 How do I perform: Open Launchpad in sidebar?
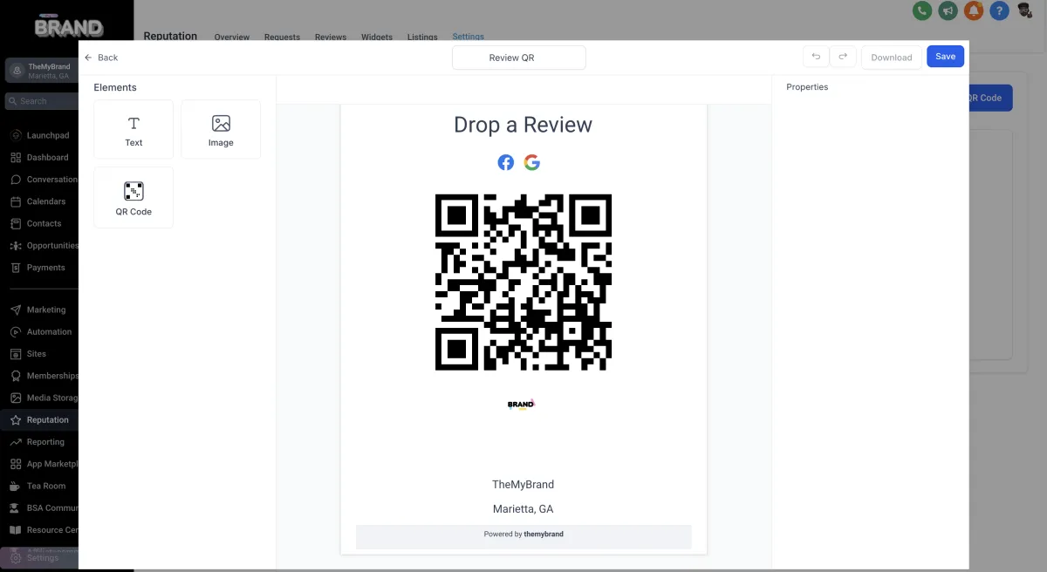pyautogui.click(x=42, y=135)
